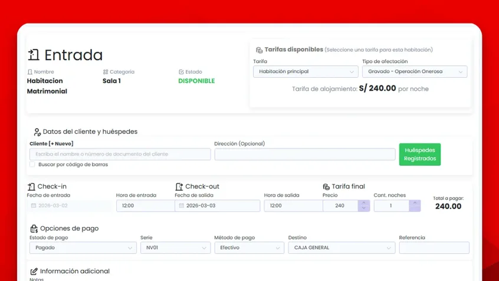
Task: Click the Precio value 240 field
Action: point(340,206)
